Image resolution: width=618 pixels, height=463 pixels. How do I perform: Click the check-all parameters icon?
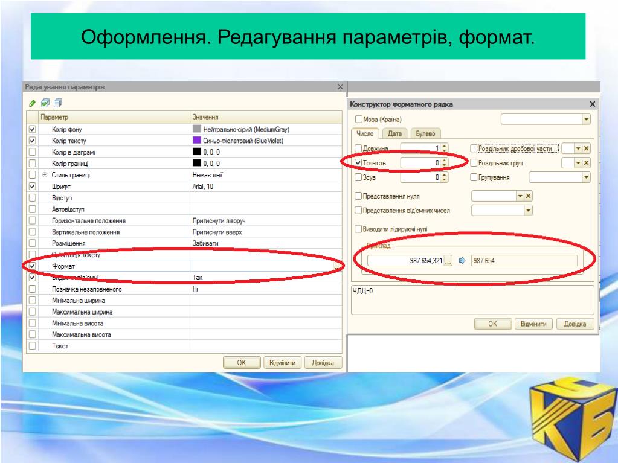point(45,103)
